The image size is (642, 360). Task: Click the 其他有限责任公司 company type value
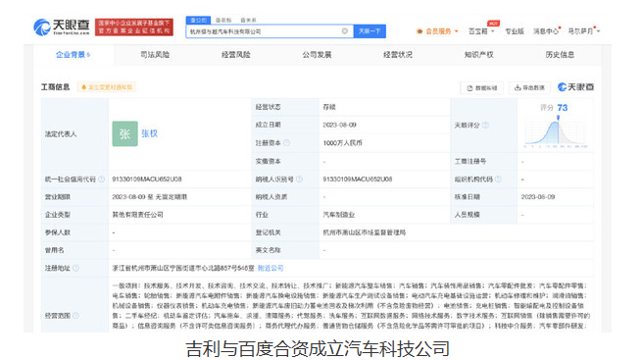coord(137,215)
